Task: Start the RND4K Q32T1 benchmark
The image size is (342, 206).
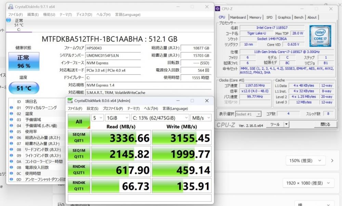Action: click(79, 170)
